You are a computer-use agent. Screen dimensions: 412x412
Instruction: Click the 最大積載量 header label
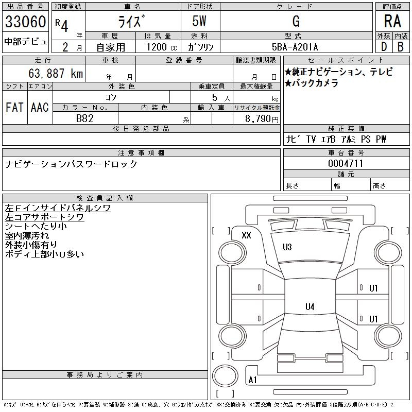pyautogui.click(x=256, y=86)
